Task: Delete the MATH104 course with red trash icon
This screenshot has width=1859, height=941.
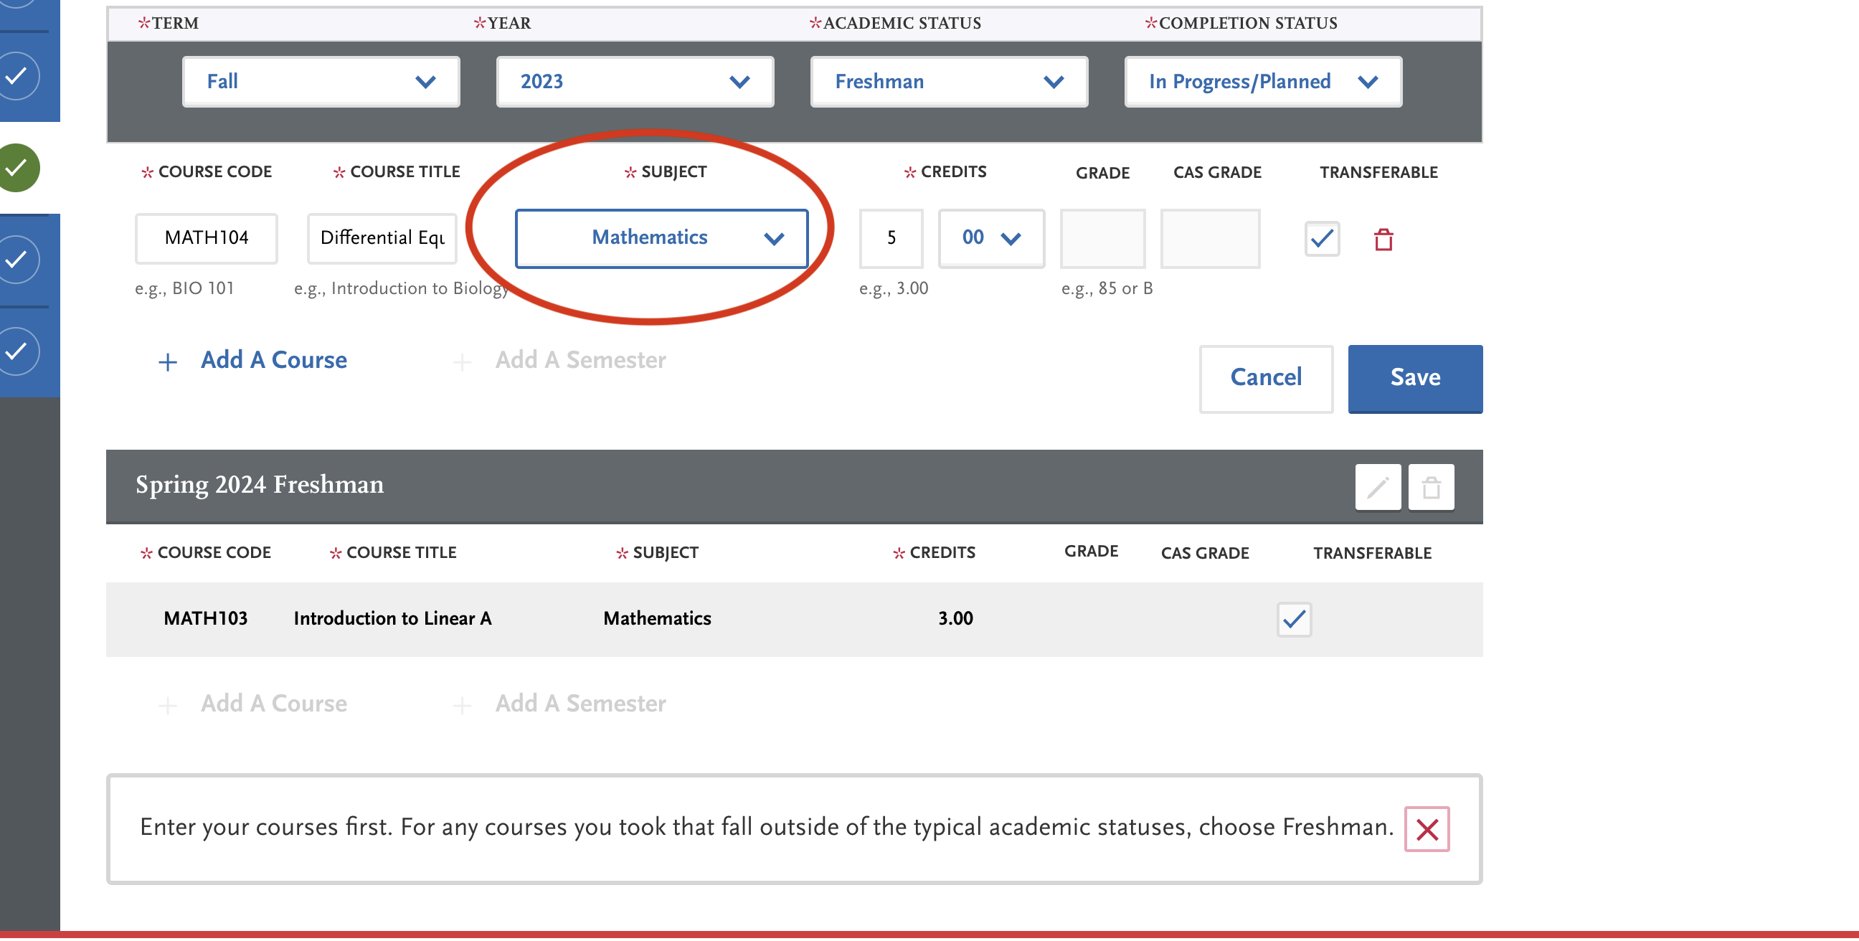Action: [x=1383, y=240]
